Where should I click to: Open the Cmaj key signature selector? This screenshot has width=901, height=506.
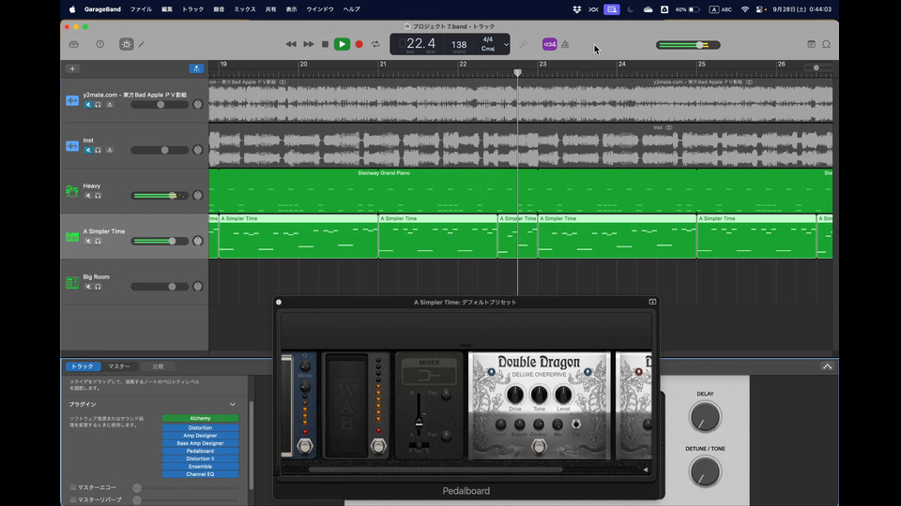pyautogui.click(x=488, y=48)
